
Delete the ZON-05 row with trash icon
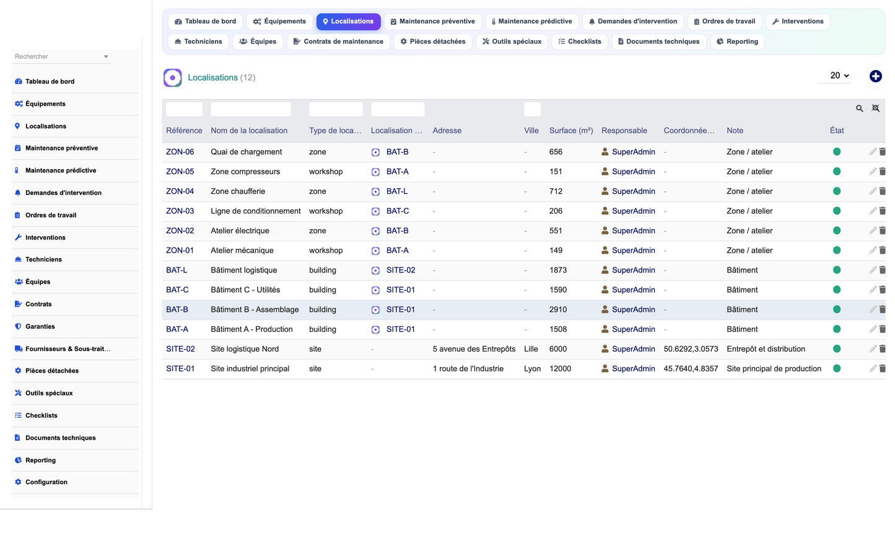click(882, 171)
